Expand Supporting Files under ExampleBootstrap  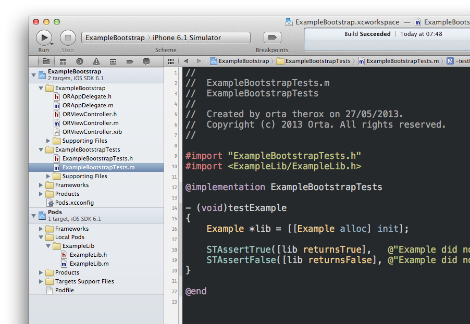(x=48, y=141)
